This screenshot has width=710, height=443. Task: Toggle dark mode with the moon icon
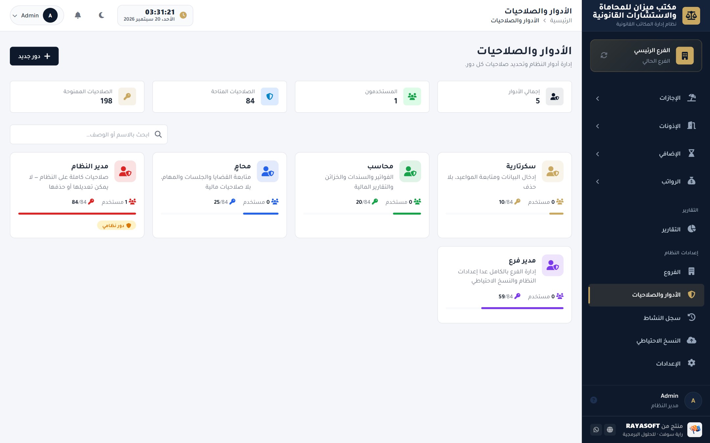point(102,15)
